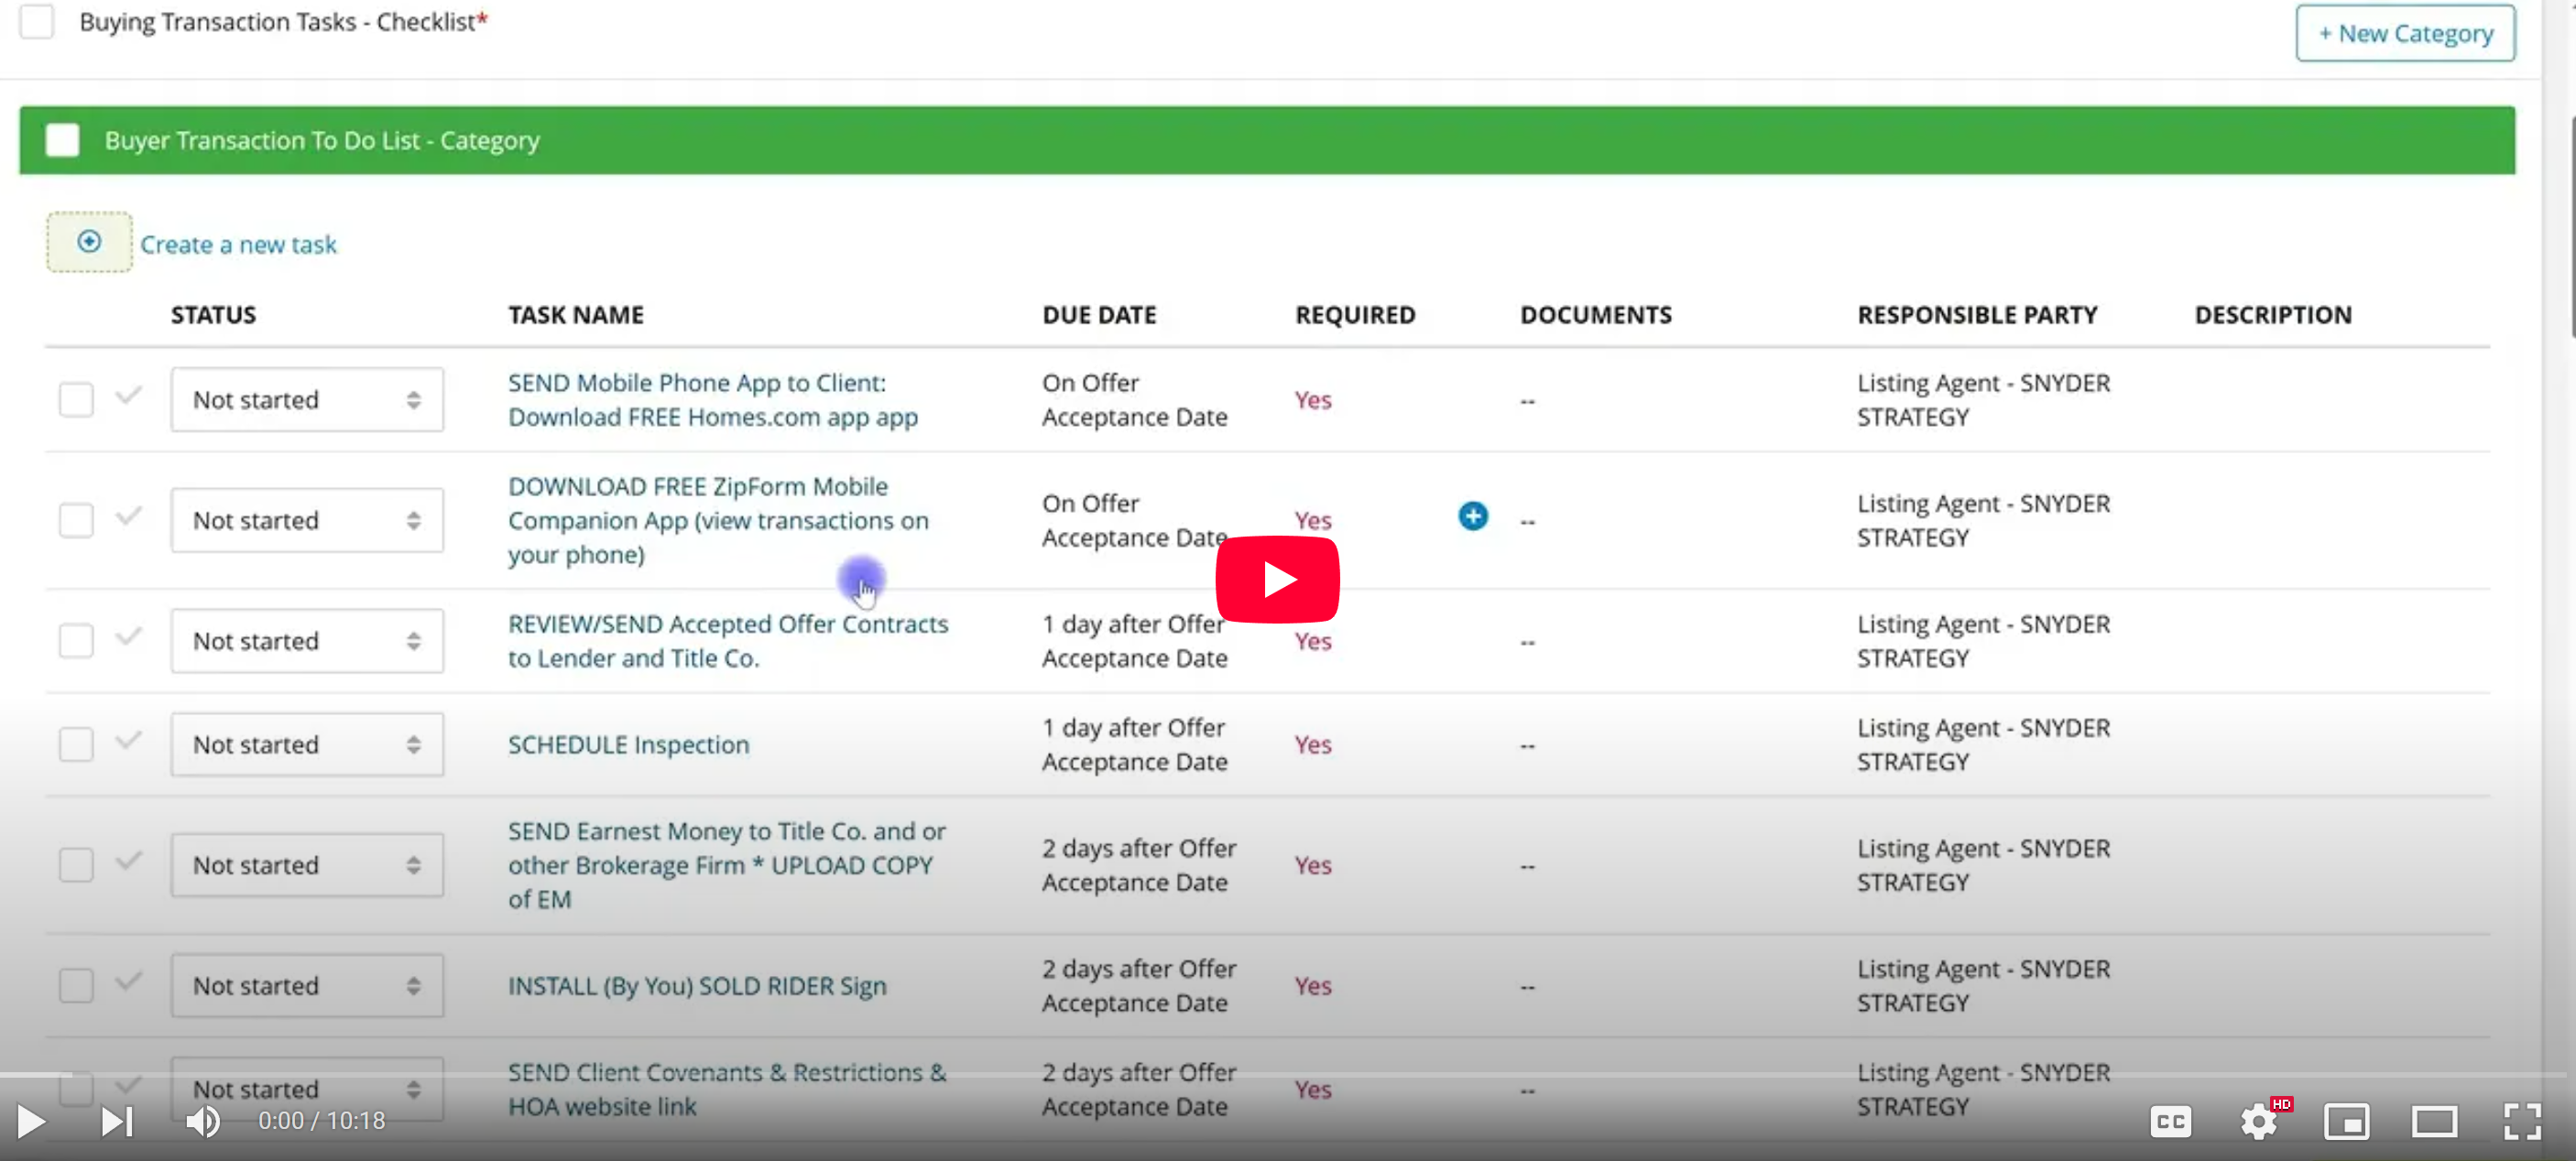Click the blue plus add-document icon
The image size is (2576, 1161).
(x=1472, y=515)
